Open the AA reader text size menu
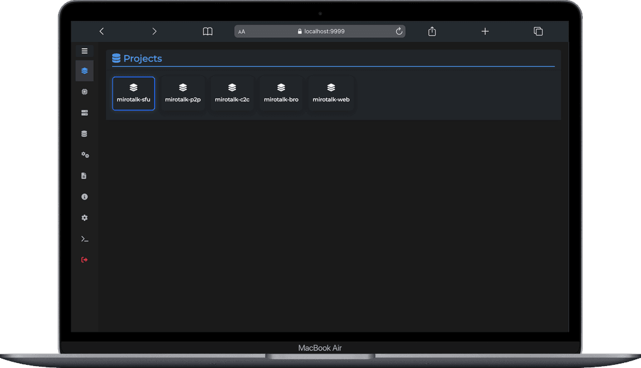Screen dimensions: 641x368 pyautogui.click(x=242, y=31)
